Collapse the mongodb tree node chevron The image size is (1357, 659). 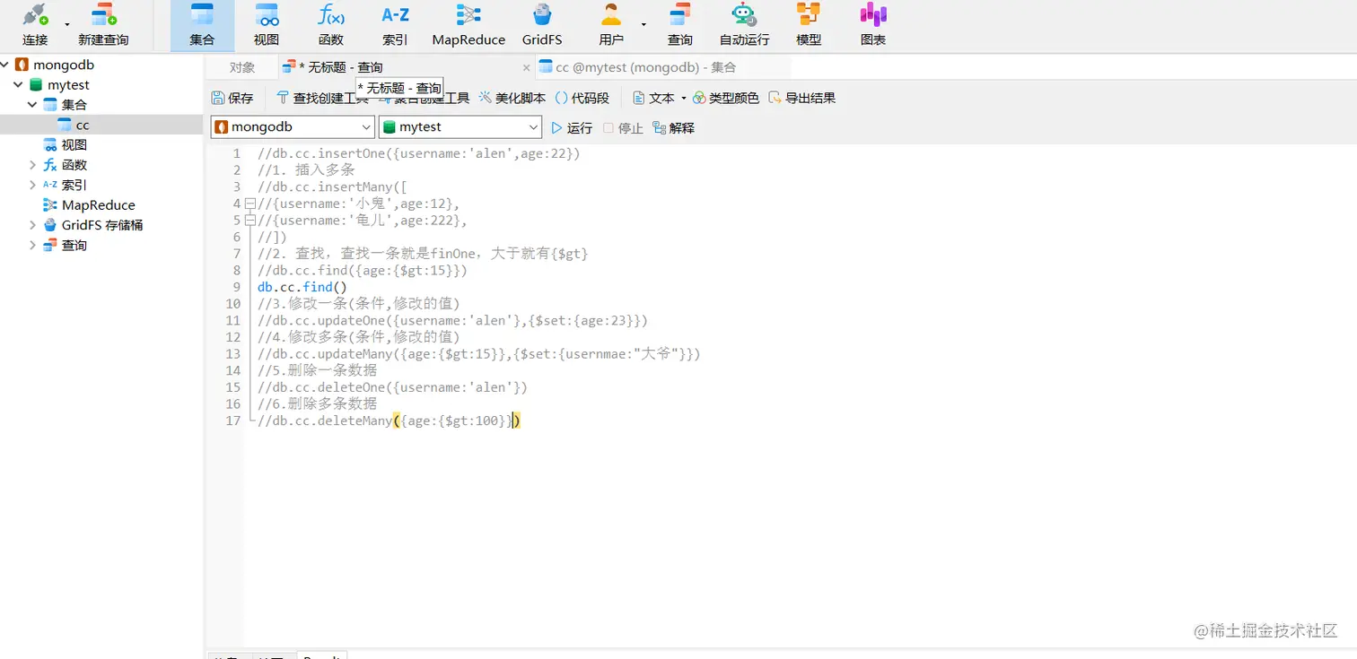(5, 65)
